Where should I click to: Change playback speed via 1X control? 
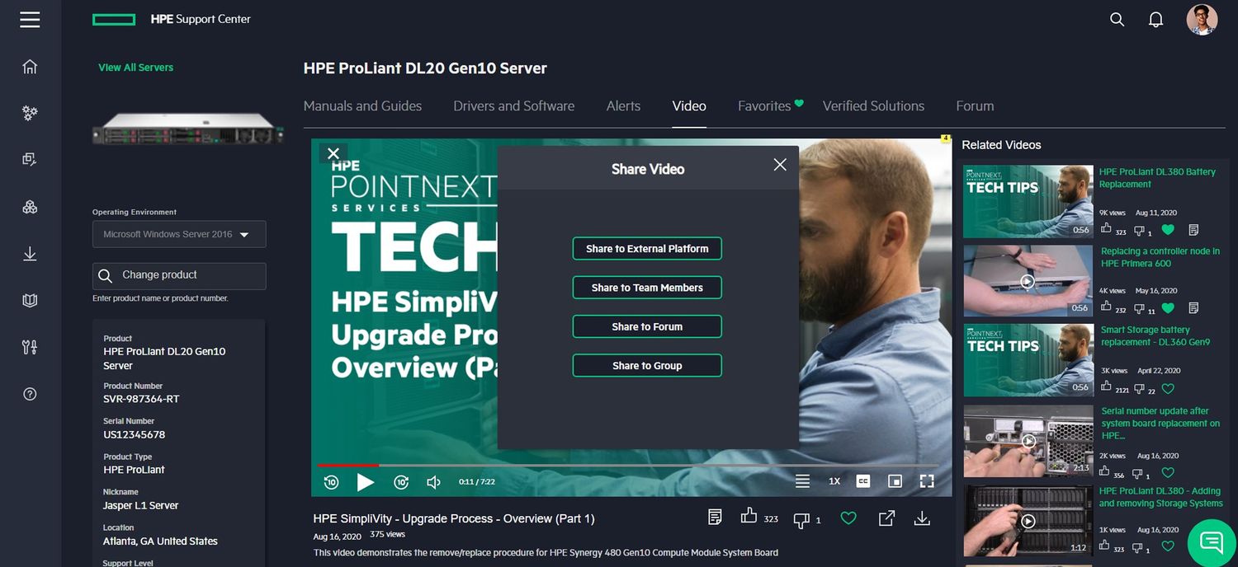[834, 481]
